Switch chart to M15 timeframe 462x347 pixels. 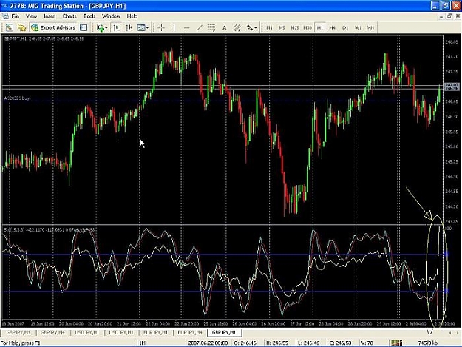coord(295,27)
